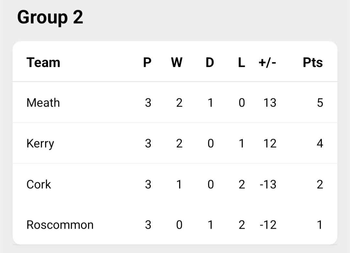Click the +/- column header
This screenshot has width=350, height=253.
[x=267, y=62]
